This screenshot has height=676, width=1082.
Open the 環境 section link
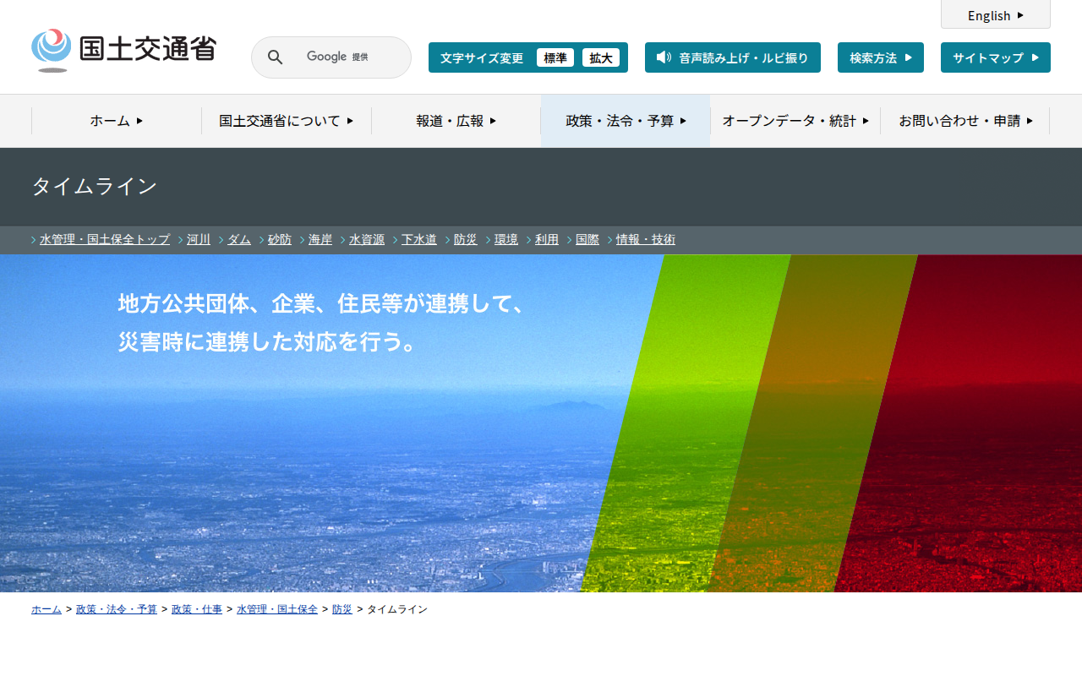click(506, 240)
